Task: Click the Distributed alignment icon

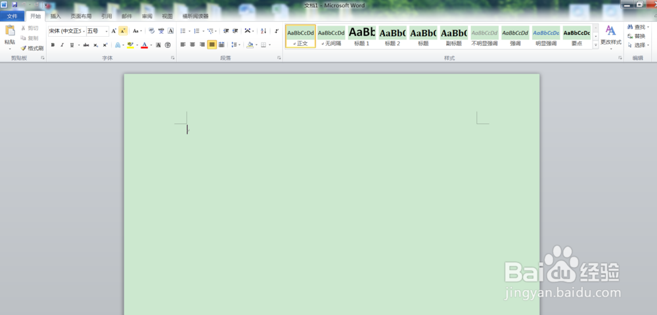Action: click(221, 45)
